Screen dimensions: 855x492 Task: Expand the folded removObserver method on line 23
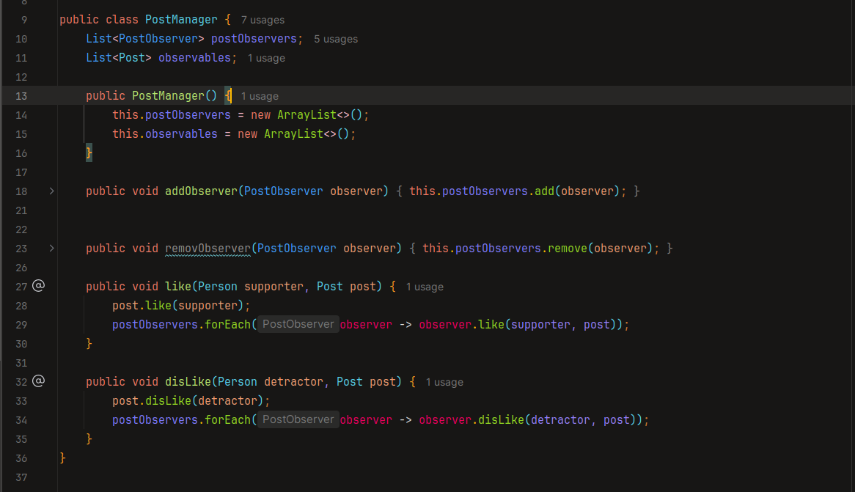[x=52, y=249]
